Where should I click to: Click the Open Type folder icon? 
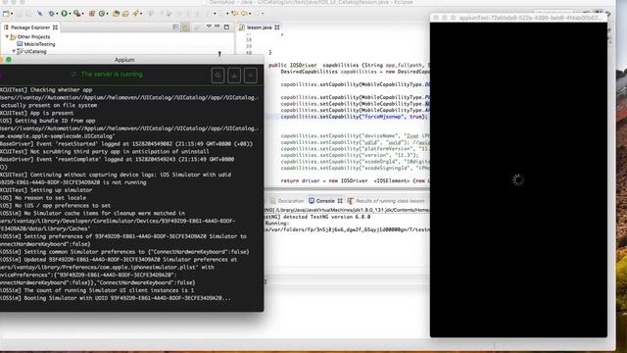(116, 13)
